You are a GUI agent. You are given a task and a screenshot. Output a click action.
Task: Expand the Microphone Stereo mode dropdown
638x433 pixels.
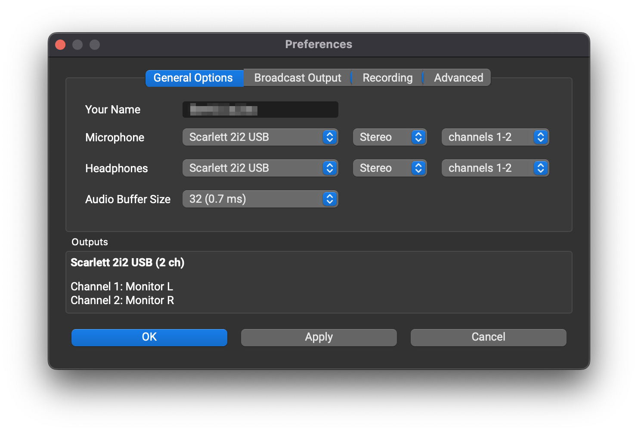(390, 137)
